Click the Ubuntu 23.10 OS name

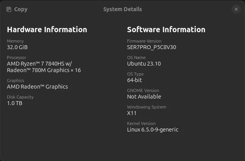tap(144, 64)
